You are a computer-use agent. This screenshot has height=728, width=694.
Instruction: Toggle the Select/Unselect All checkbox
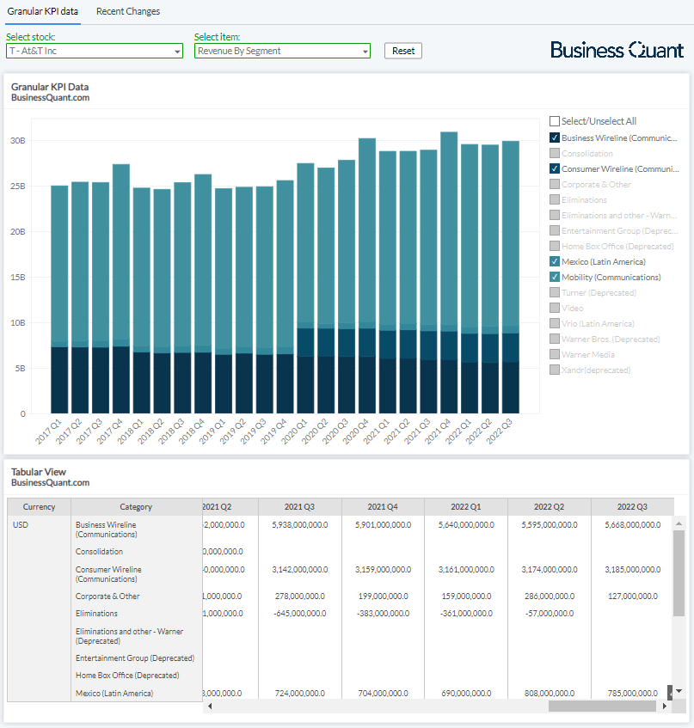tap(554, 121)
